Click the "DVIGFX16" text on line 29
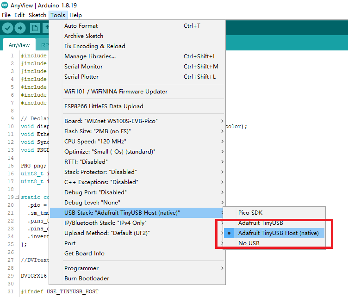The image size is (348, 297). click(x=34, y=276)
